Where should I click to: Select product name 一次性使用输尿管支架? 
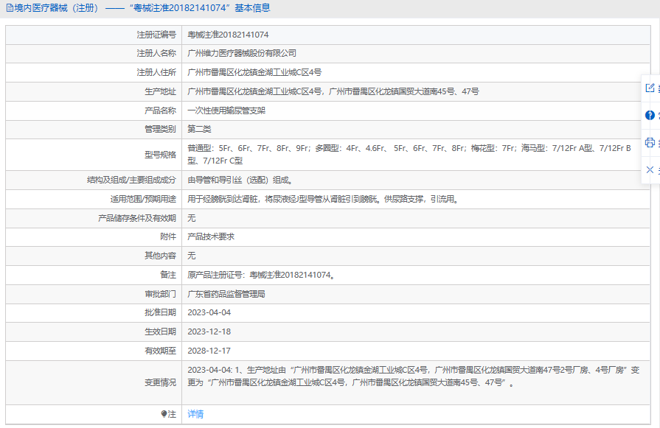coord(226,110)
